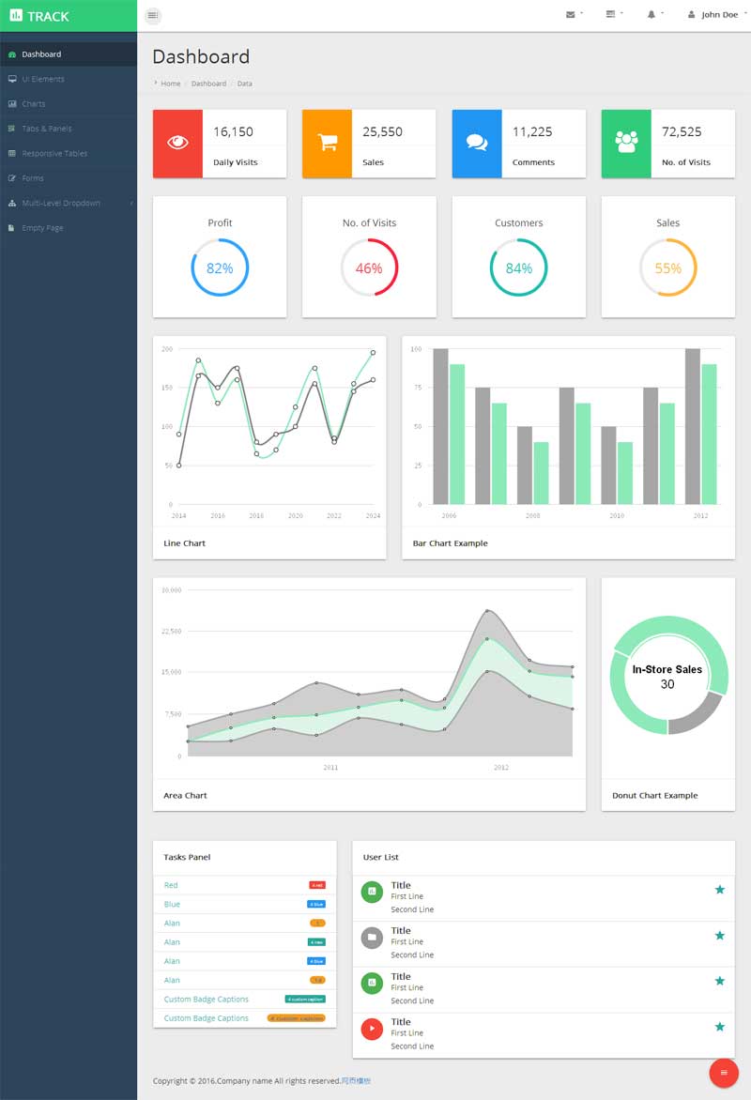Select Charts in the sidebar
The width and height of the screenshot is (751, 1100).
coord(34,104)
